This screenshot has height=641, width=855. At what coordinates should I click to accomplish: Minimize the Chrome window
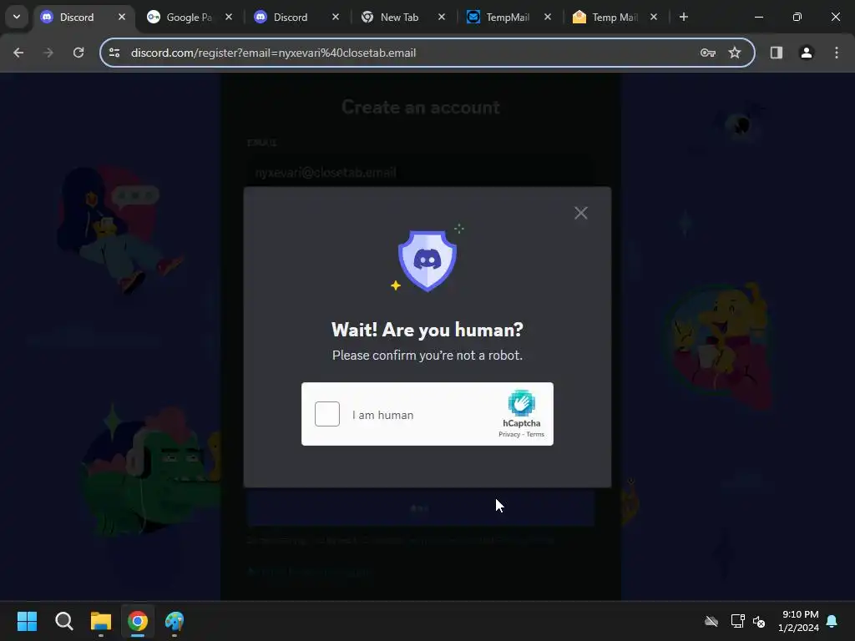coord(758,17)
